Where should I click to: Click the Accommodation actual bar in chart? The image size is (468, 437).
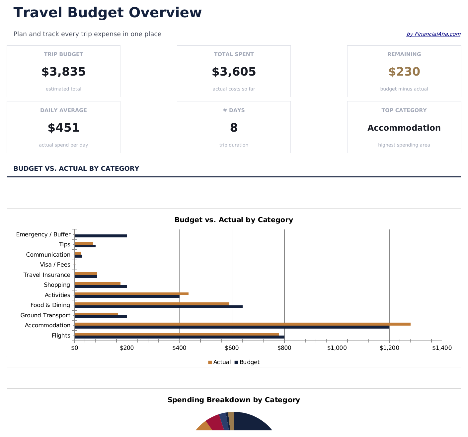tap(242, 324)
